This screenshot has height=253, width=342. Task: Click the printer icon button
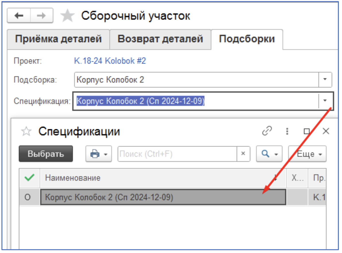(x=98, y=154)
